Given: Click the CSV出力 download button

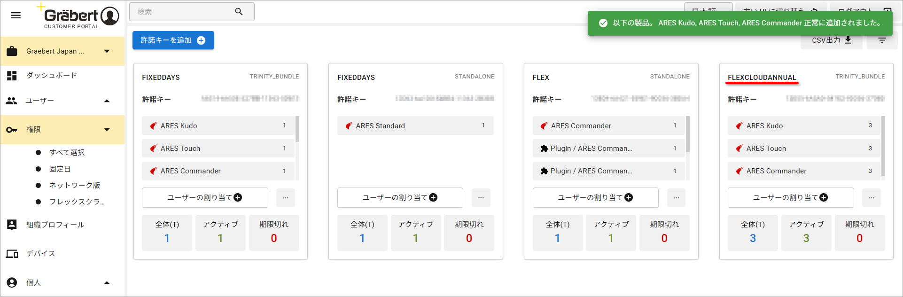Looking at the screenshot, I should coord(831,40).
